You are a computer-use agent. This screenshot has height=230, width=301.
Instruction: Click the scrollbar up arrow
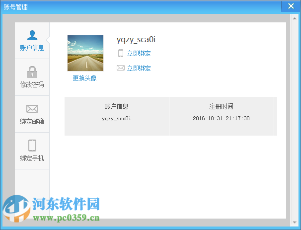click(295, 18)
